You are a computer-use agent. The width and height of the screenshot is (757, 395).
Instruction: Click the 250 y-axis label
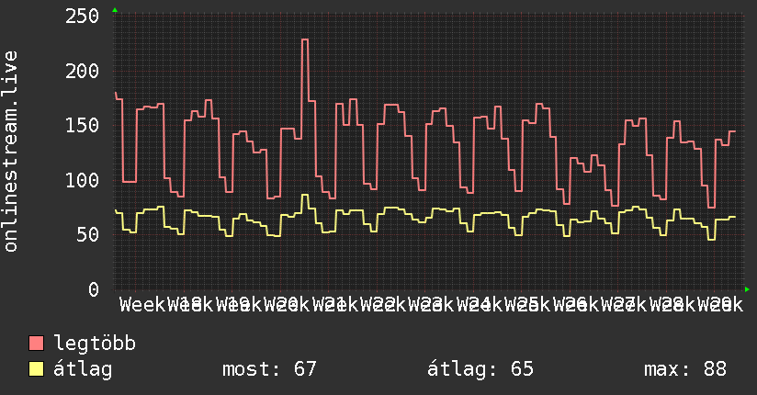[x=82, y=17]
